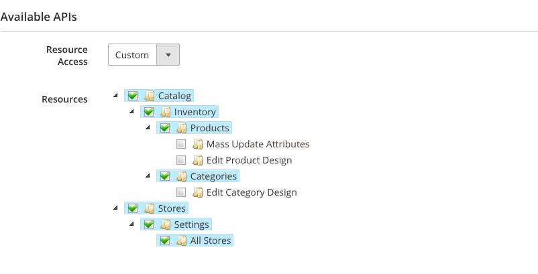The width and height of the screenshot is (538, 274).
Task: Collapse the Products tree node
Action: pos(148,127)
